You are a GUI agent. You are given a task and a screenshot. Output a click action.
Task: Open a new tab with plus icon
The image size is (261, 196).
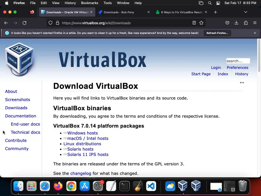[216, 12]
